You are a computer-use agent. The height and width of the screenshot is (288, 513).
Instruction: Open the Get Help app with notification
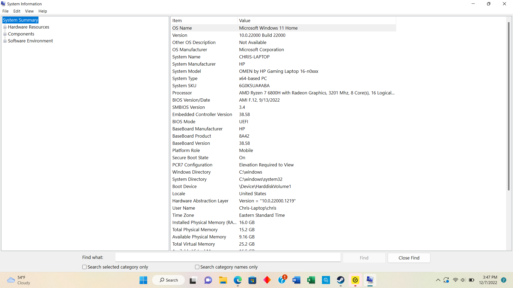click(282, 280)
